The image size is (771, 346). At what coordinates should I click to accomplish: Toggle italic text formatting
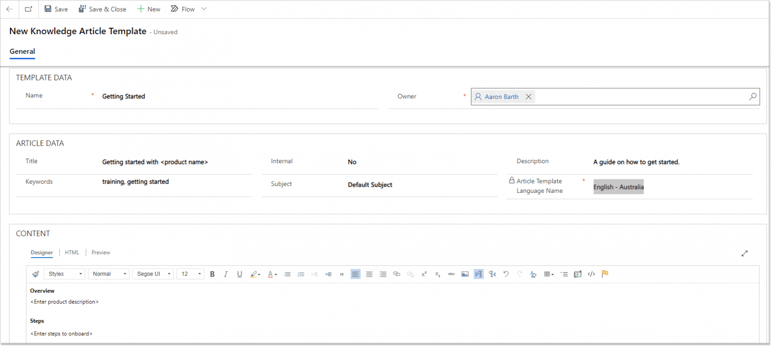226,274
